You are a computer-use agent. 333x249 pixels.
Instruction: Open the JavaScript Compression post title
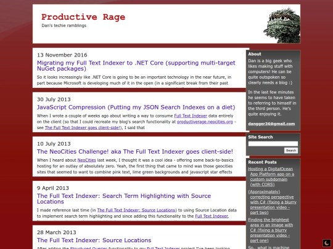pyautogui.click(x=136, y=107)
